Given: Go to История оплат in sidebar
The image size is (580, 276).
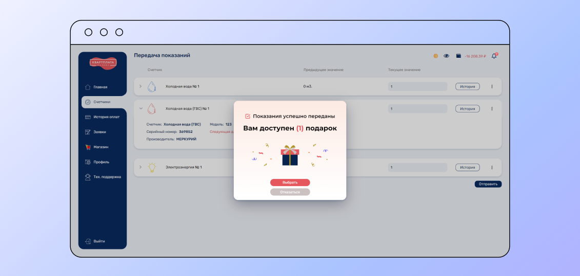Looking at the screenshot, I should (106, 117).
